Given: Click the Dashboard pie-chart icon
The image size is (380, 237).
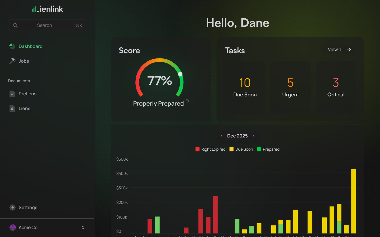Looking at the screenshot, I should click(x=12, y=46).
